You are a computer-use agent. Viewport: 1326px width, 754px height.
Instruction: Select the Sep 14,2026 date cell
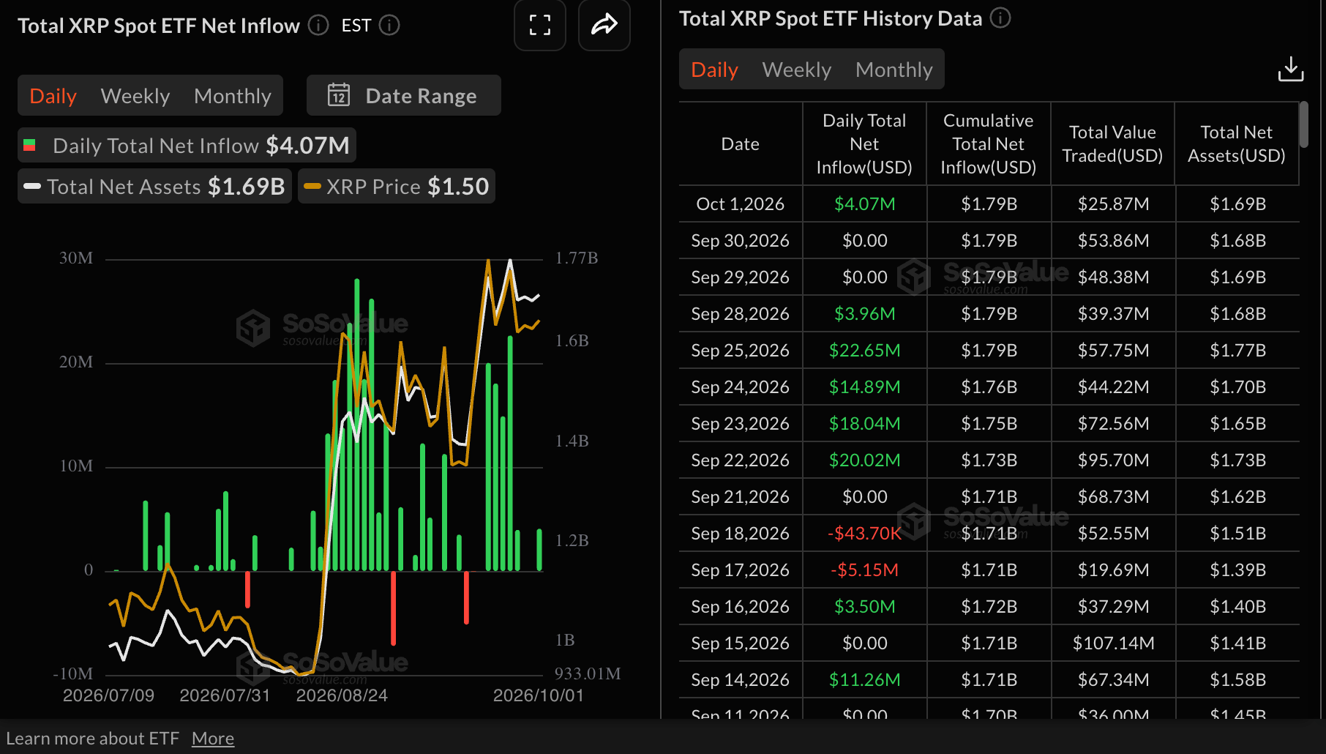click(x=740, y=679)
